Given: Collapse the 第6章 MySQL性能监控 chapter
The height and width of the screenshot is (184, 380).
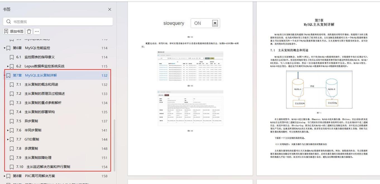Looking at the screenshot, I should pyautogui.click(x=4, y=48).
